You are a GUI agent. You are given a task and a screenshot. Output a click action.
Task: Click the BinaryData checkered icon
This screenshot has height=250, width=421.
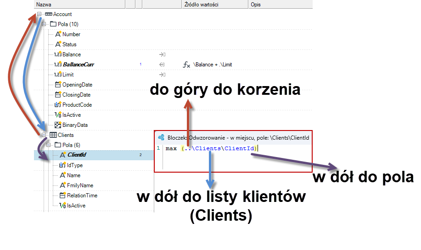click(58, 125)
